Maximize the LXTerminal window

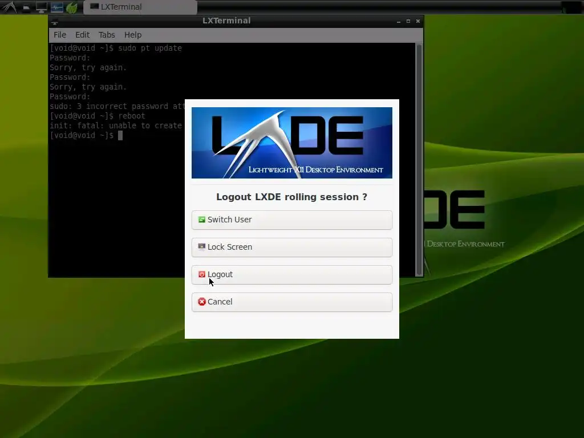coord(408,21)
